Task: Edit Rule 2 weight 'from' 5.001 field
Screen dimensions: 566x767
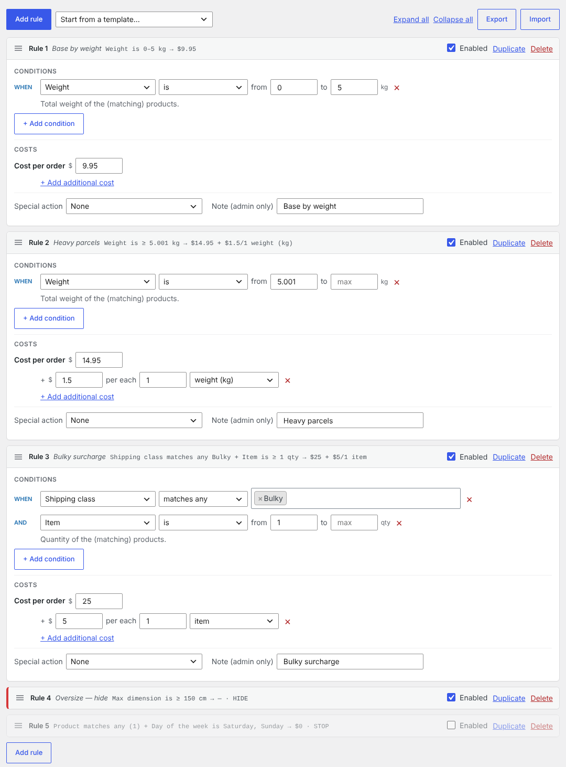Action: [x=294, y=282]
